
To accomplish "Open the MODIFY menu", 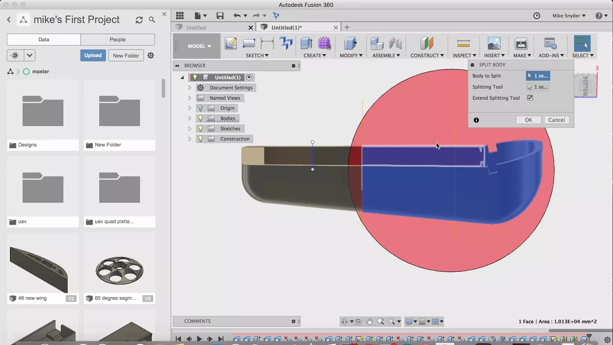I will (351, 56).
